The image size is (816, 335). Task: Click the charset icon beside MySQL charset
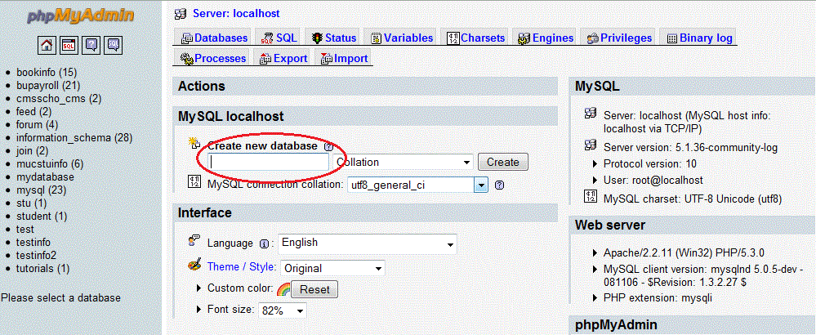tap(591, 197)
